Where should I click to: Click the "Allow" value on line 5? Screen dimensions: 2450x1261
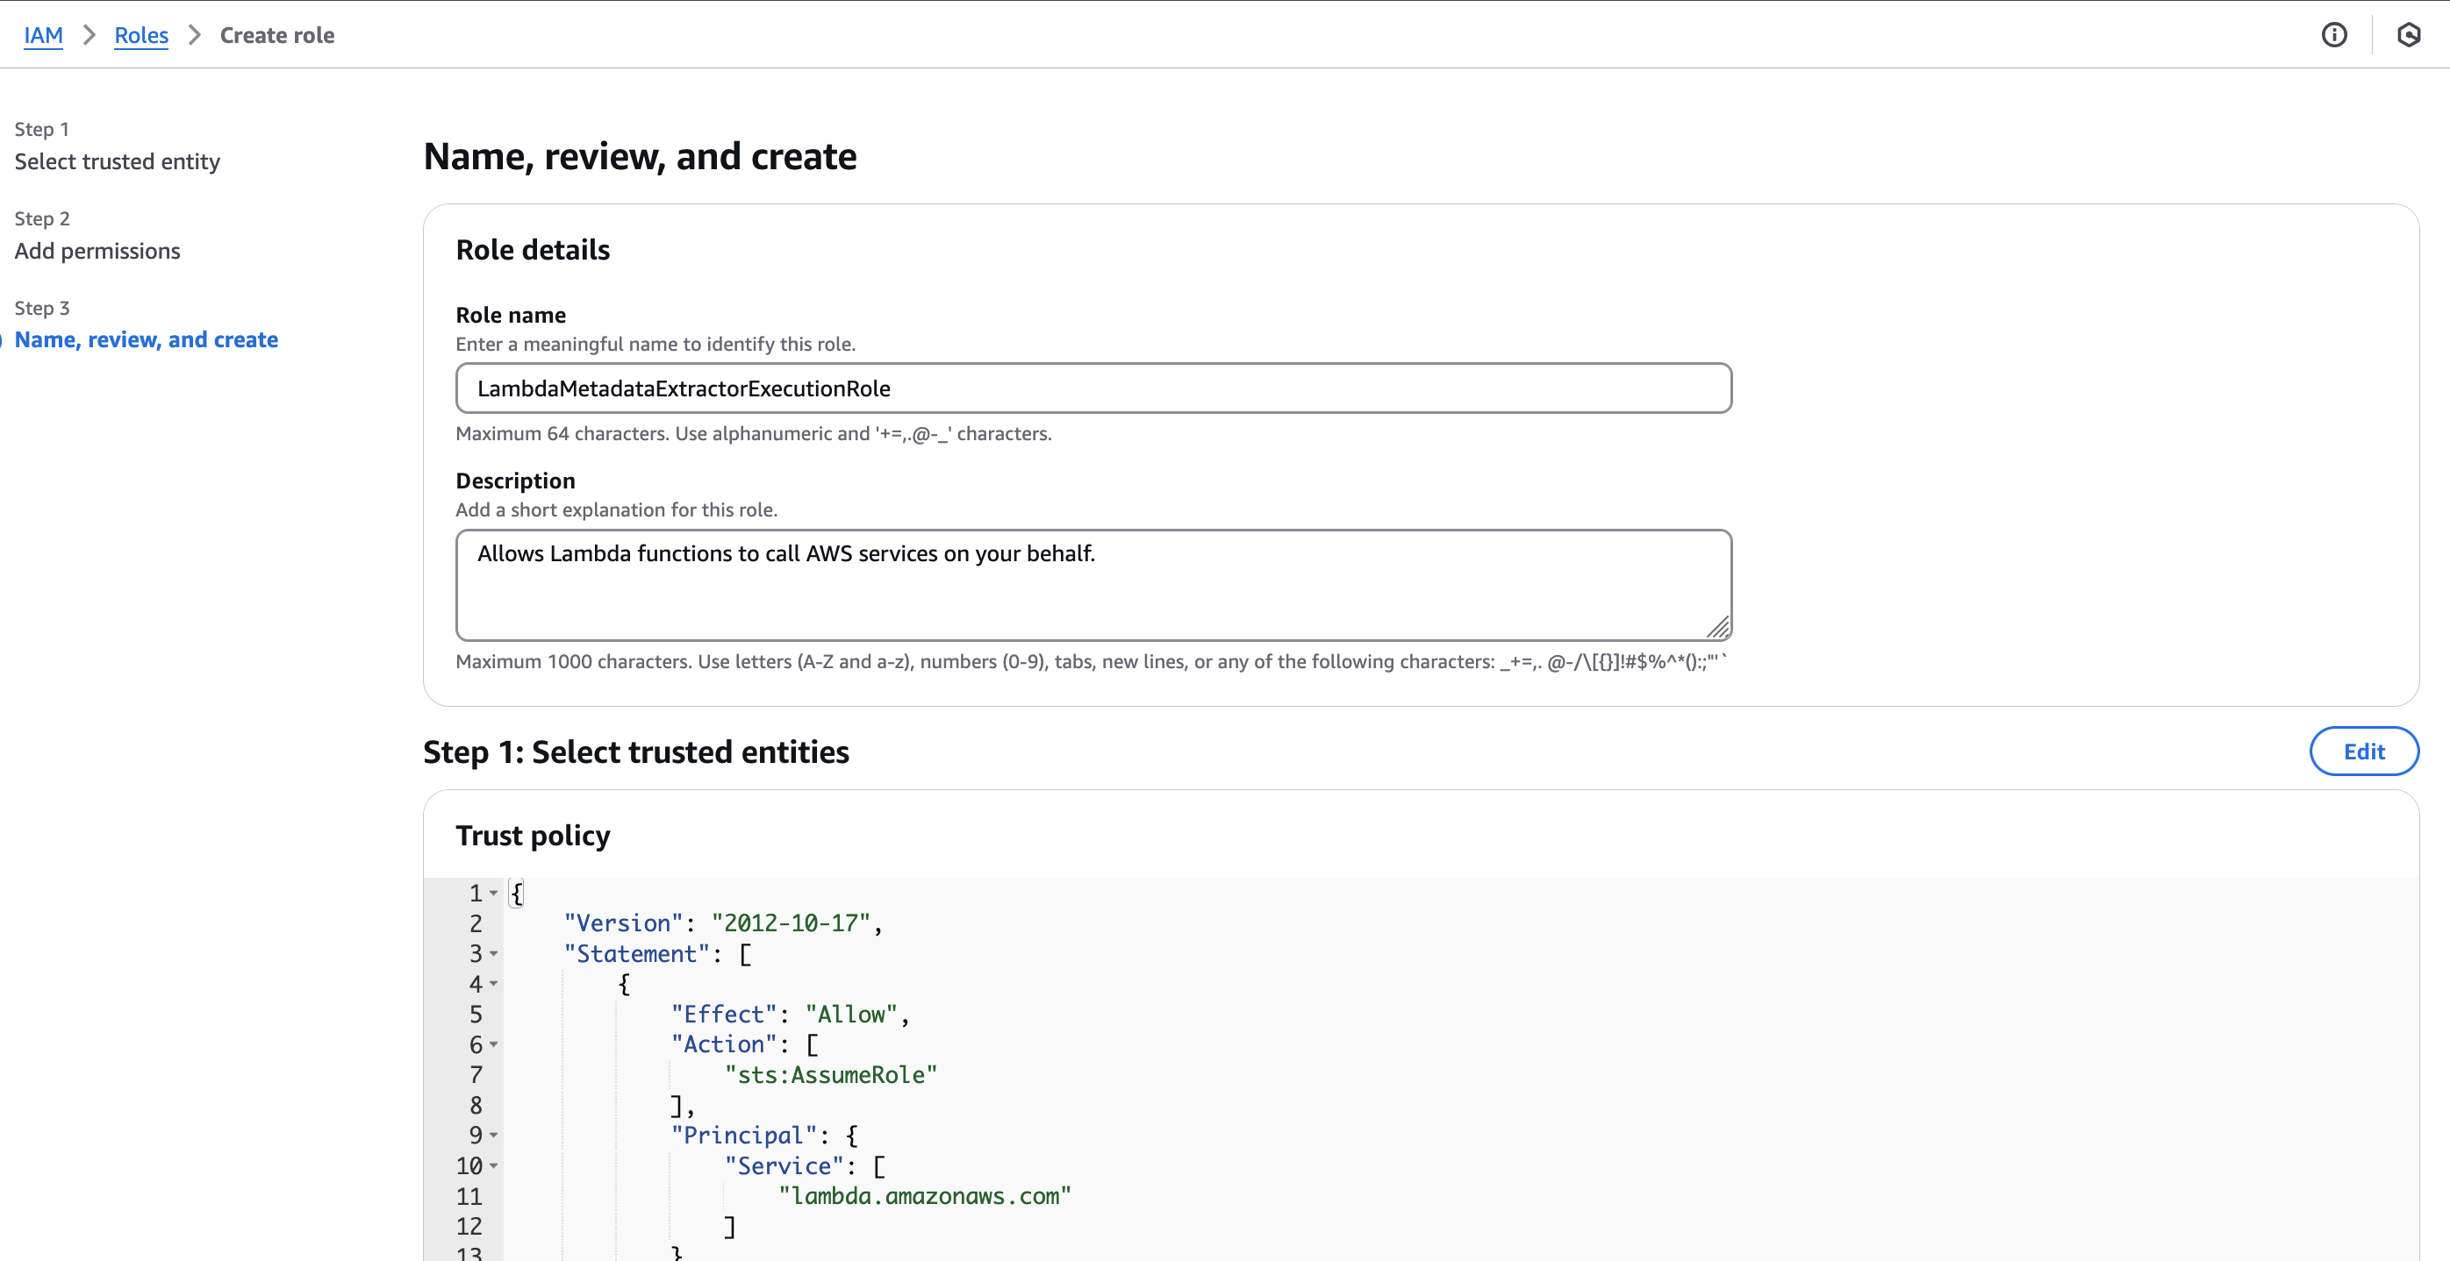[851, 1014]
